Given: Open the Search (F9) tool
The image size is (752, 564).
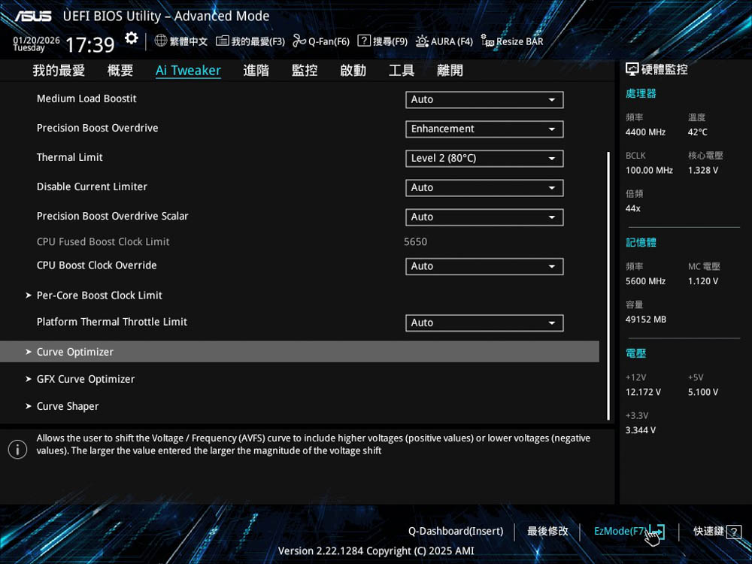Looking at the screenshot, I should 382,41.
